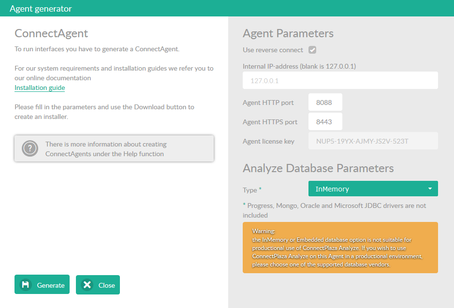Click the Agent HTTPS port field
Viewport: 454px width, 308px height.
coord(325,121)
